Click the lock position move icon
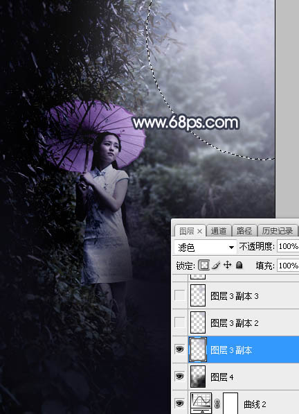 [x=227, y=265]
